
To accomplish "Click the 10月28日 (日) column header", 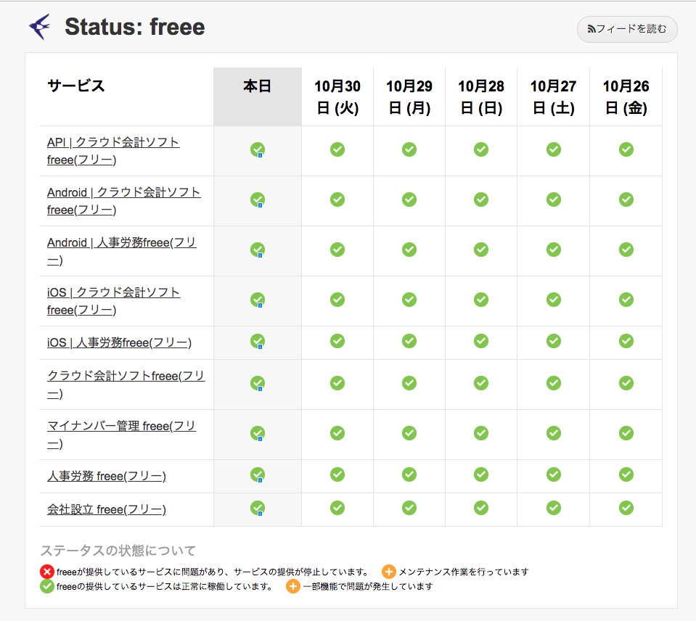I will point(481,96).
